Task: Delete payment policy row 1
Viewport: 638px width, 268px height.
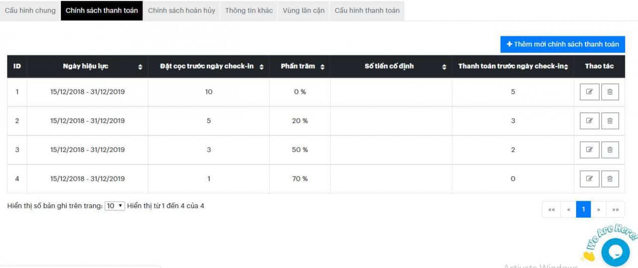Action: [610, 92]
